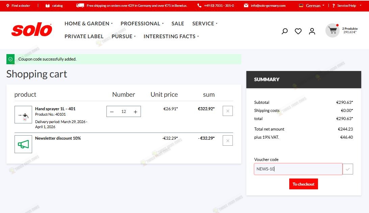Expand the PURSUE menu

click(x=124, y=37)
